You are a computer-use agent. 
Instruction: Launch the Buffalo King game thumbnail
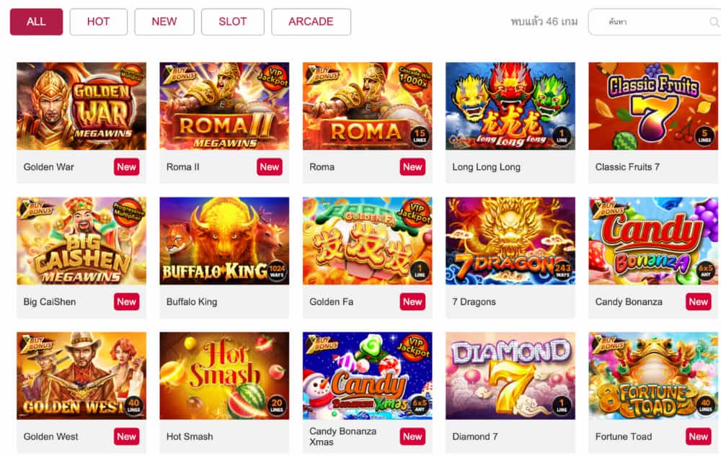coord(224,241)
